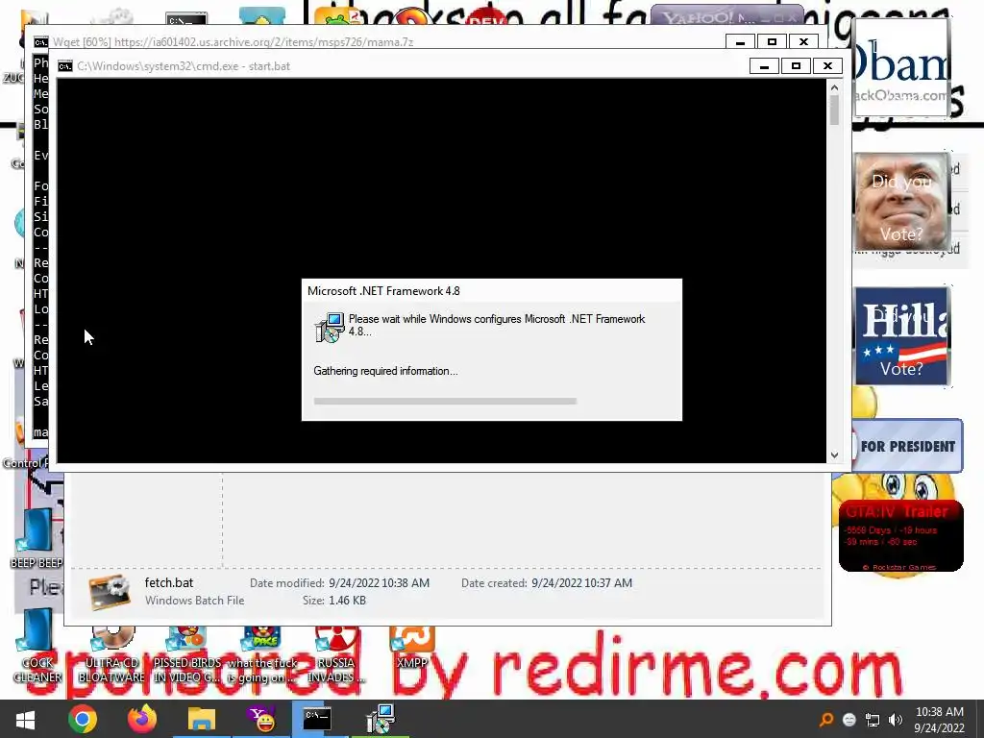The height and width of the screenshot is (738, 984).
Task: Launch Firefox from the taskbar
Action: [x=142, y=719]
